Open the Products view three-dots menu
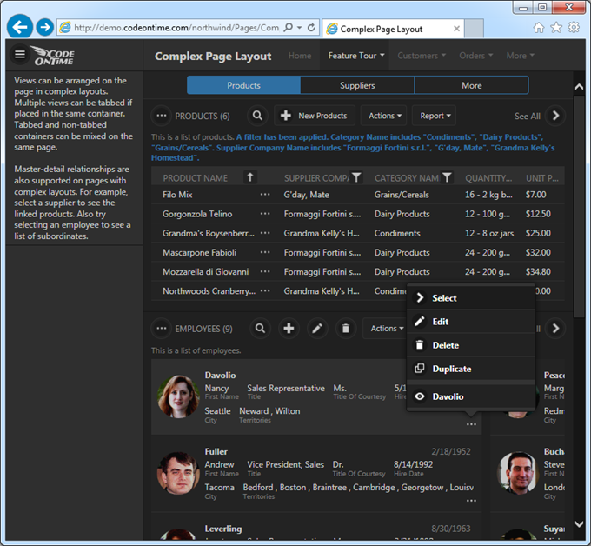 [x=161, y=116]
